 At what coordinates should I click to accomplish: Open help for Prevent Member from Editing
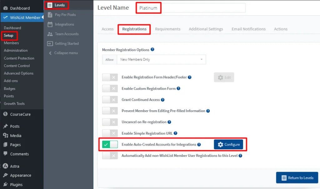pos(208,111)
